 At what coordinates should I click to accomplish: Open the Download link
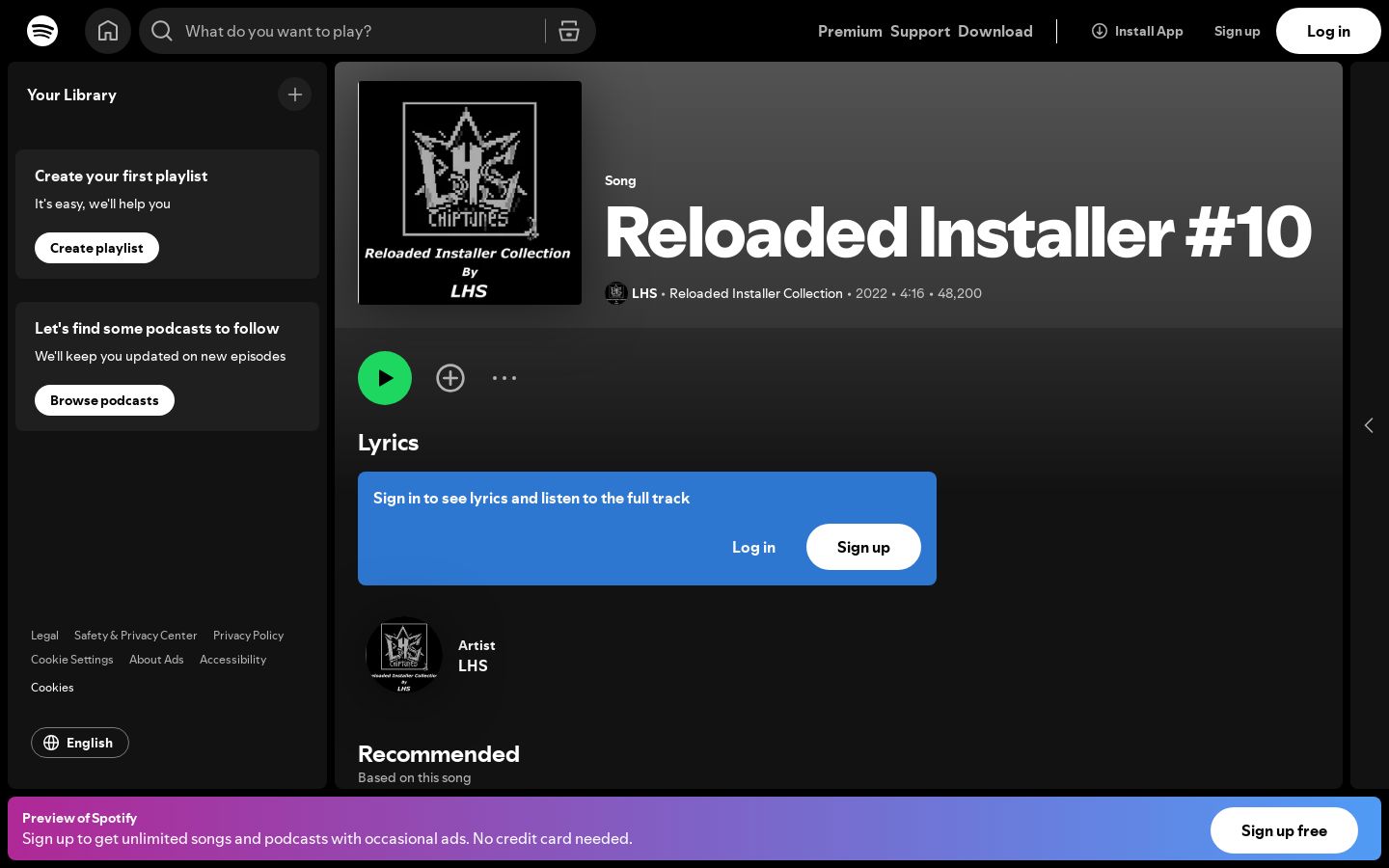995,31
